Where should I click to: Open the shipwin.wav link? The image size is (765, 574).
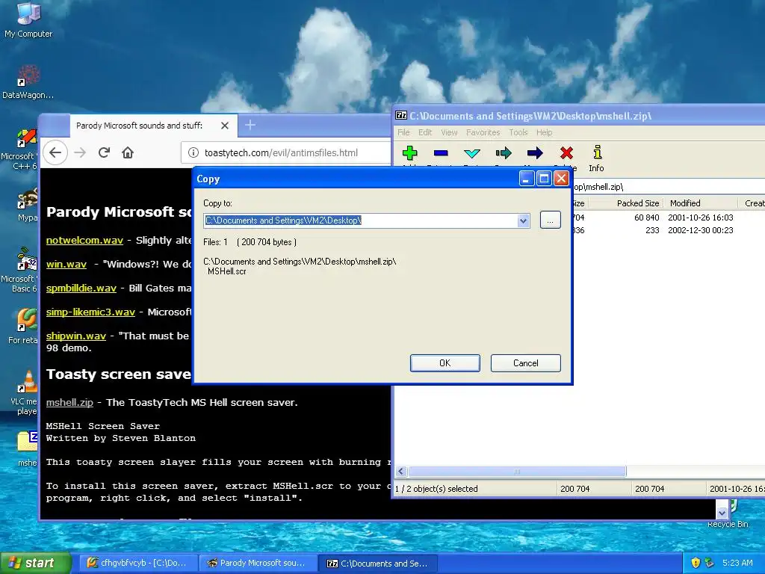pyautogui.click(x=75, y=336)
